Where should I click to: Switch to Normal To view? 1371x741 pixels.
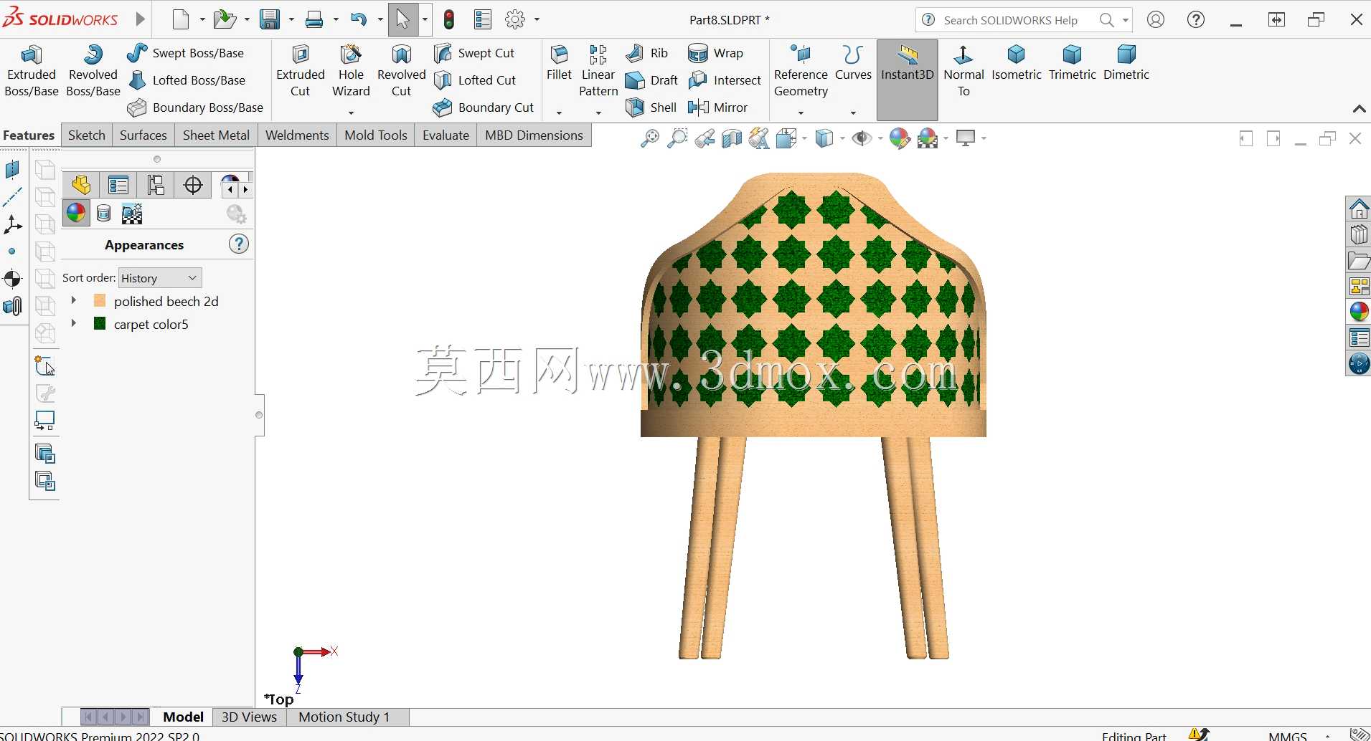click(x=964, y=70)
